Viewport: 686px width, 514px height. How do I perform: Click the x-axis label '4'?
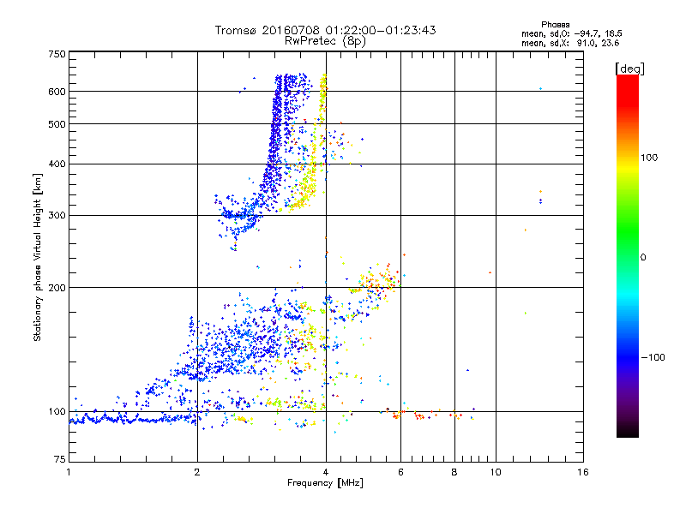tap(326, 472)
